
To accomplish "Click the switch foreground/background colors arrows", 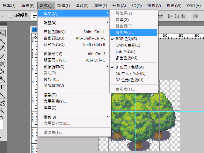I will click(x=2, y=117).
